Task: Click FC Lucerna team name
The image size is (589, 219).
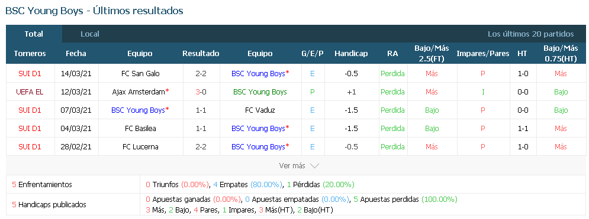Action: (141, 147)
